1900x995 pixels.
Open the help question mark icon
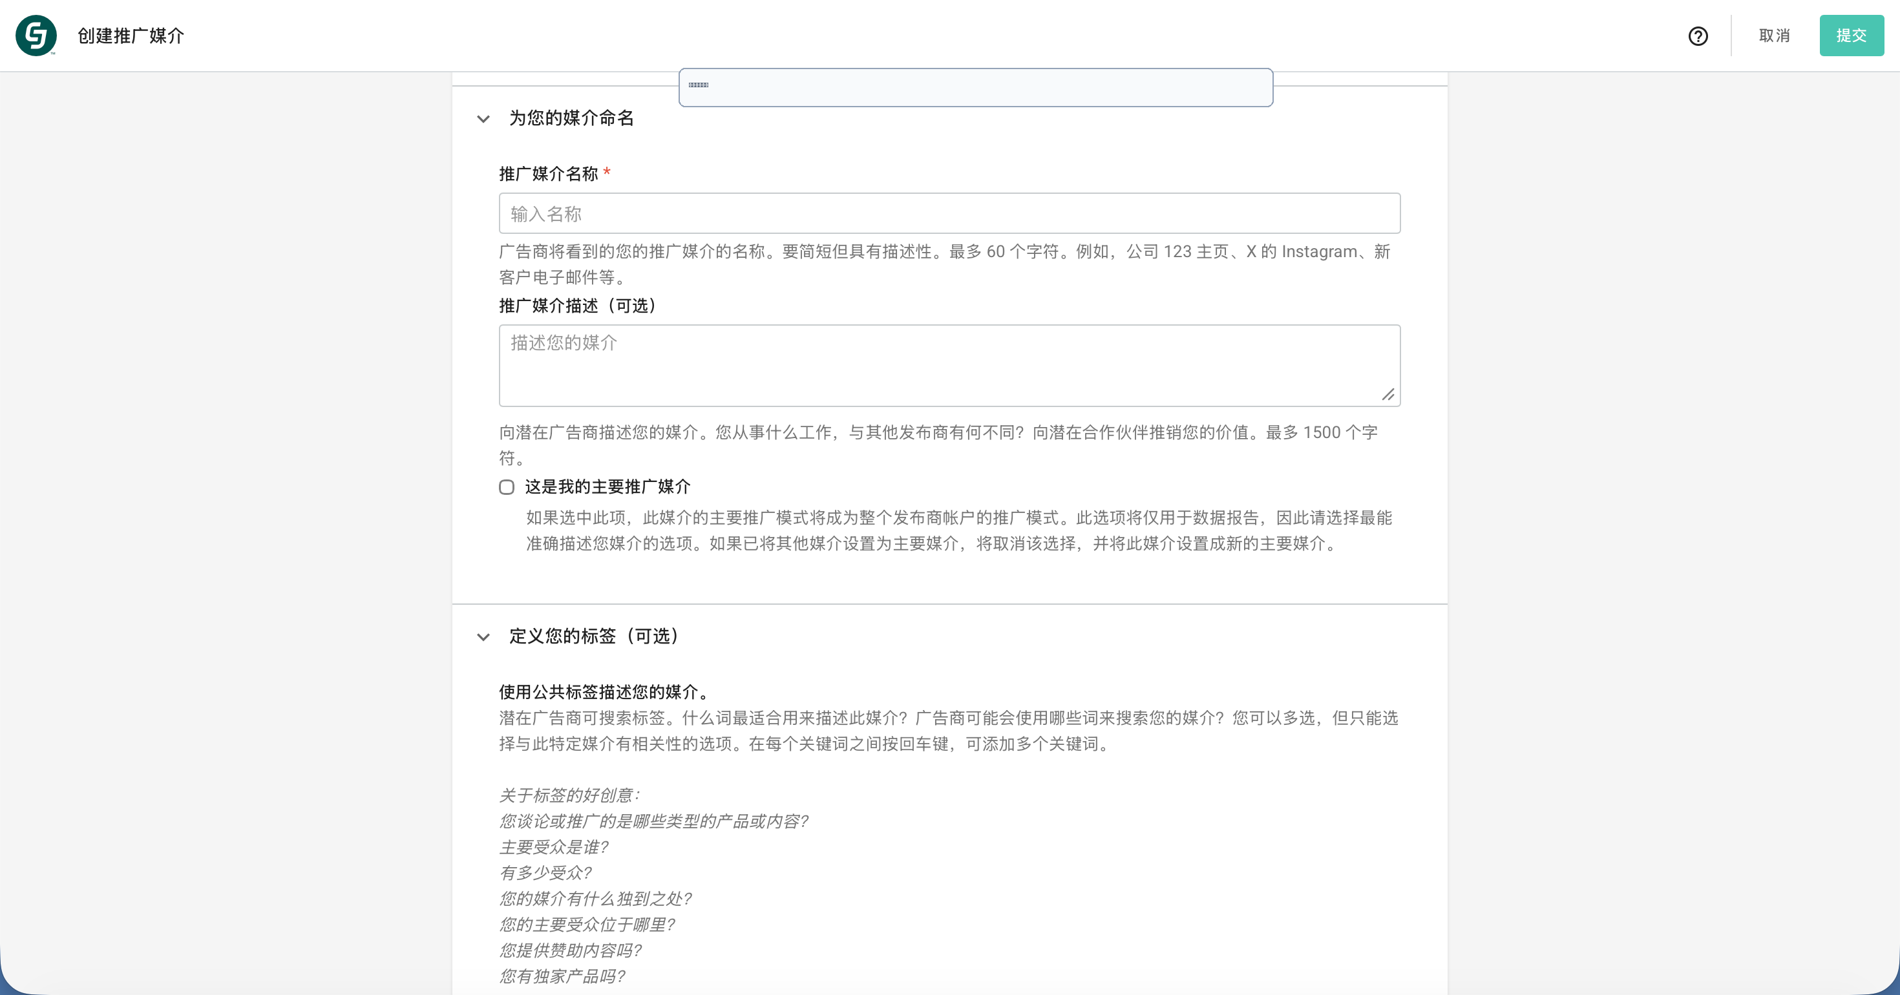pos(1698,36)
